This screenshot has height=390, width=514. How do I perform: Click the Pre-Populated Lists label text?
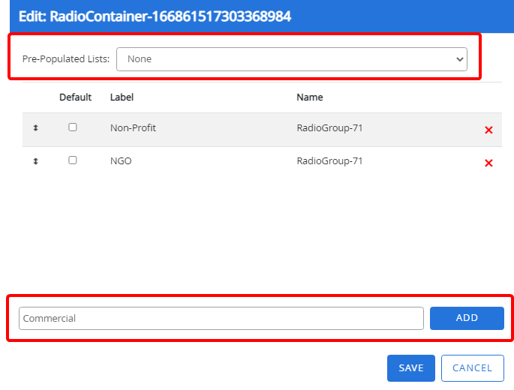click(x=66, y=59)
